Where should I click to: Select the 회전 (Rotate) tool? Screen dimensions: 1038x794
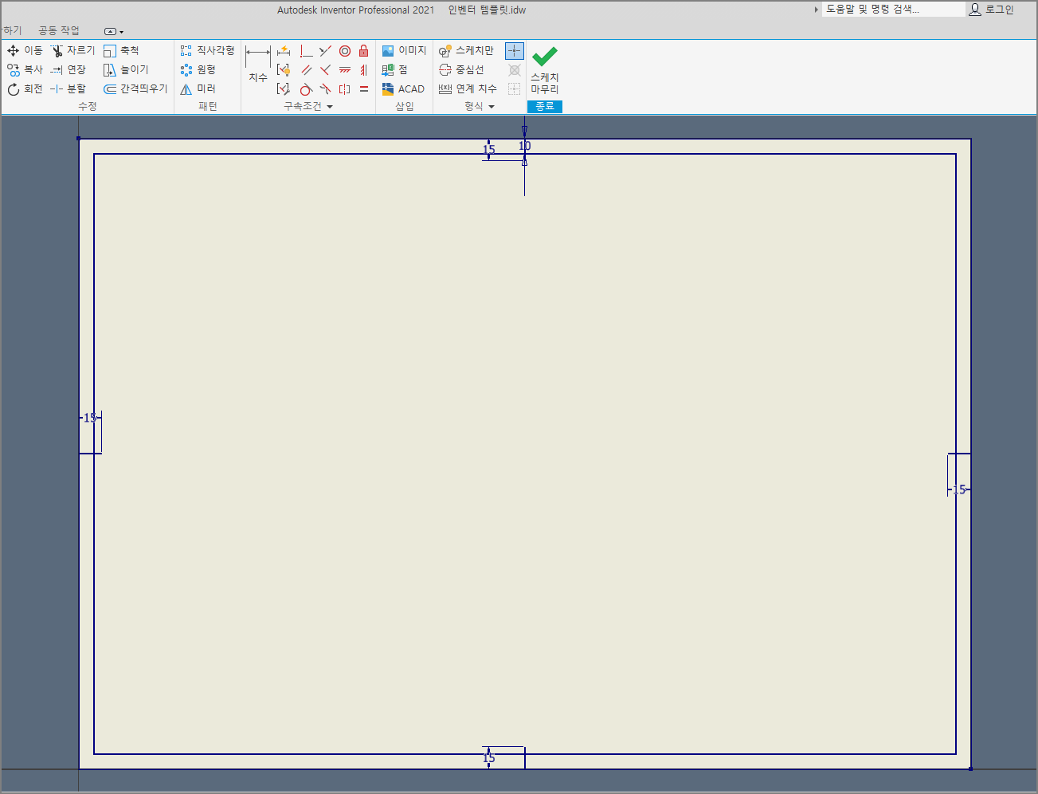click(x=25, y=88)
